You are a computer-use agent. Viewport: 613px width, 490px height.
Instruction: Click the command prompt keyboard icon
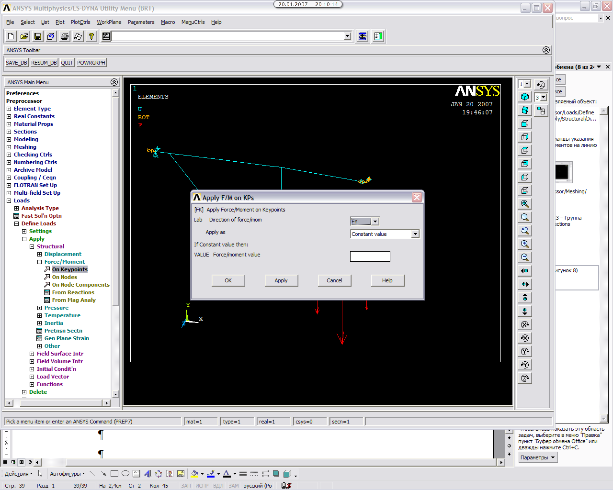(x=106, y=36)
